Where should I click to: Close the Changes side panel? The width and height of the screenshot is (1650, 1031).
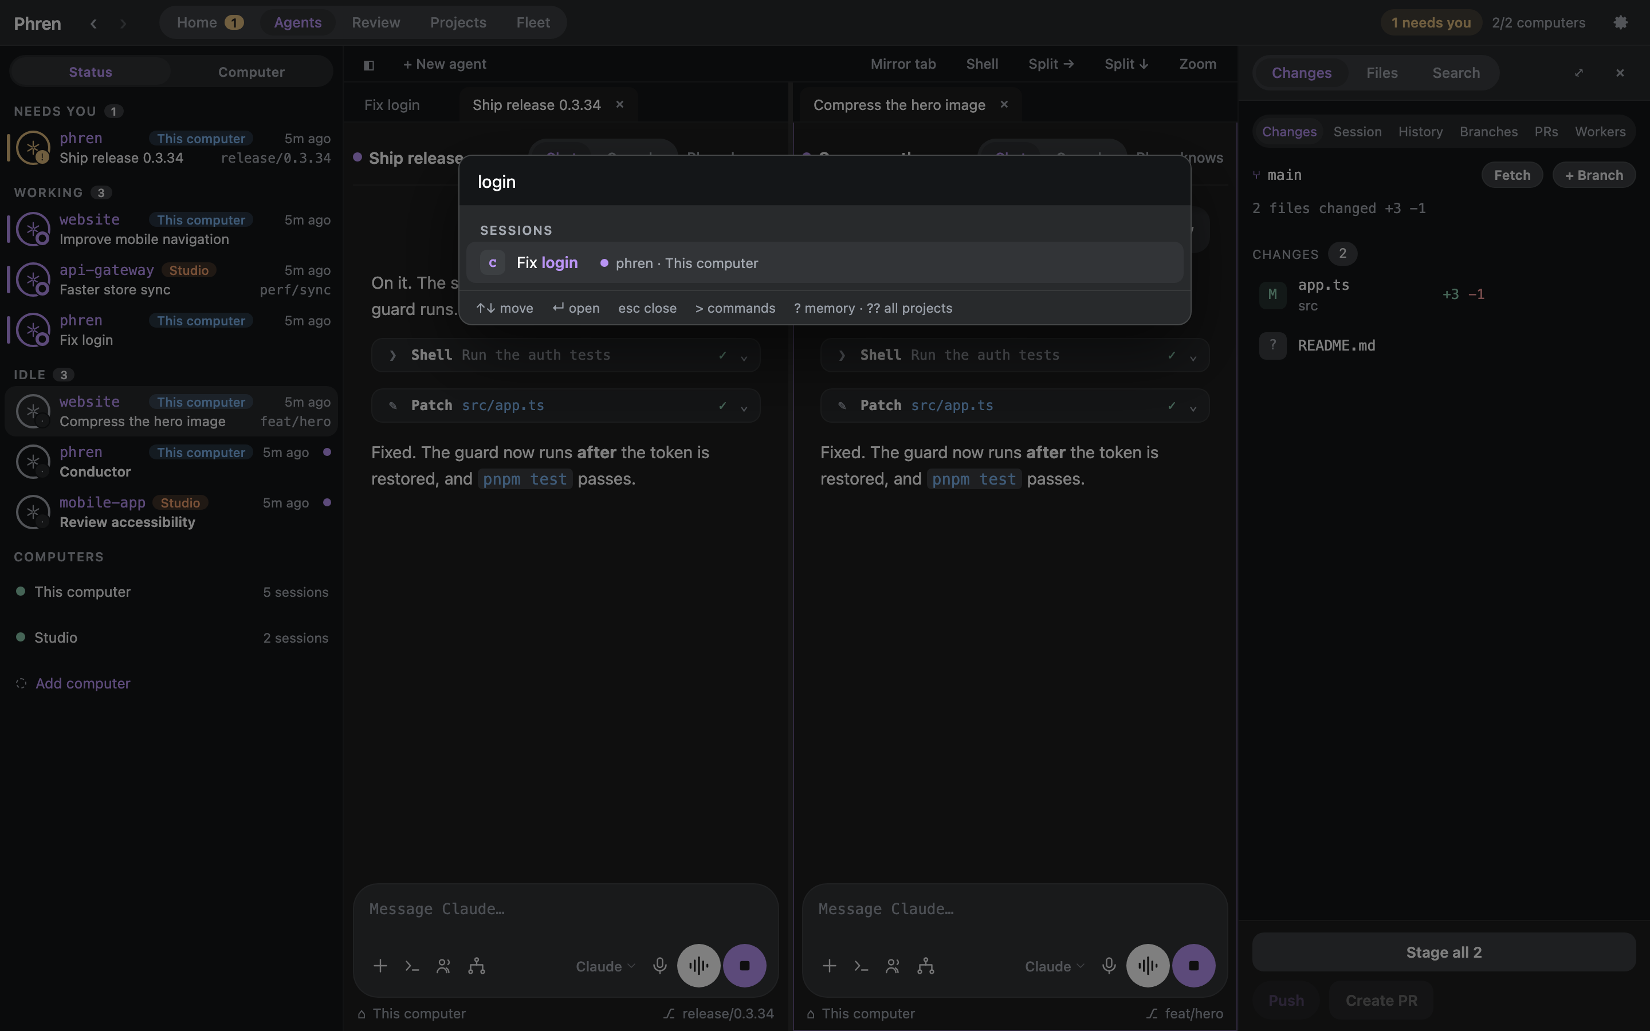(x=1620, y=73)
